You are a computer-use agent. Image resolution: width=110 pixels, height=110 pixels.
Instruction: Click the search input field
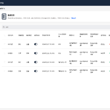(x=56, y=27)
